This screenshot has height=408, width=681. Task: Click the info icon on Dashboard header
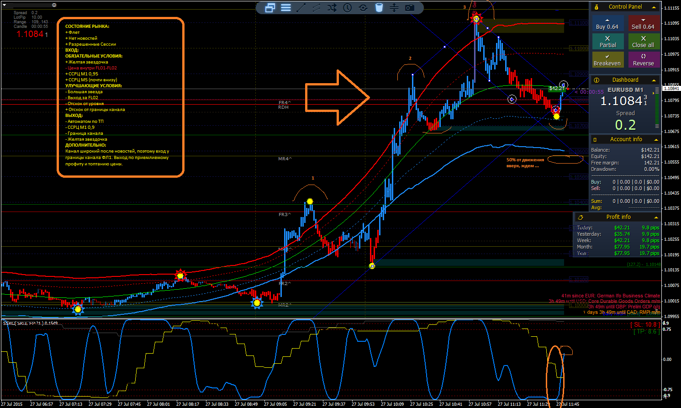pyautogui.click(x=597, y=80)
